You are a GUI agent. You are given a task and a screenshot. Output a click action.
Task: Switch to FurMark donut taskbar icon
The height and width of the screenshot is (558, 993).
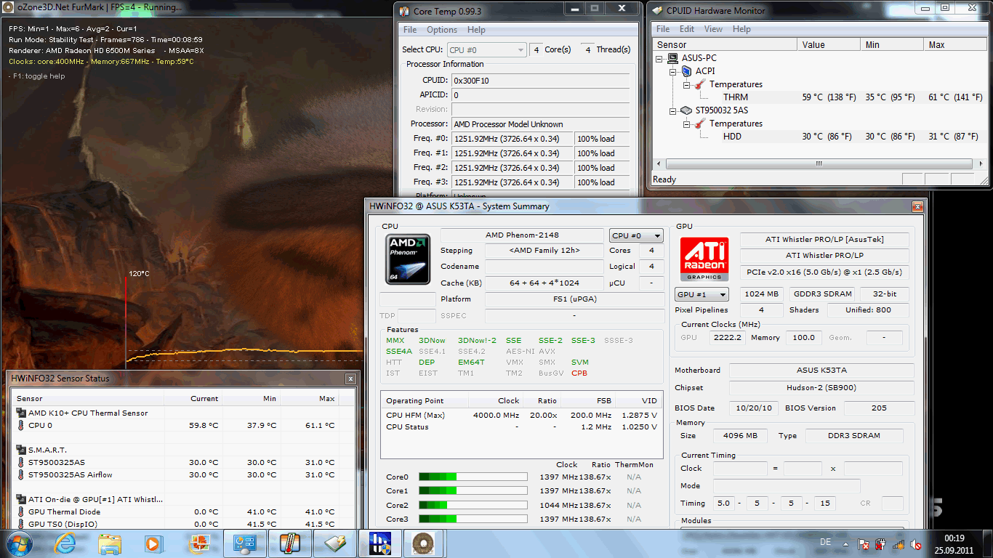coord(425,543)
